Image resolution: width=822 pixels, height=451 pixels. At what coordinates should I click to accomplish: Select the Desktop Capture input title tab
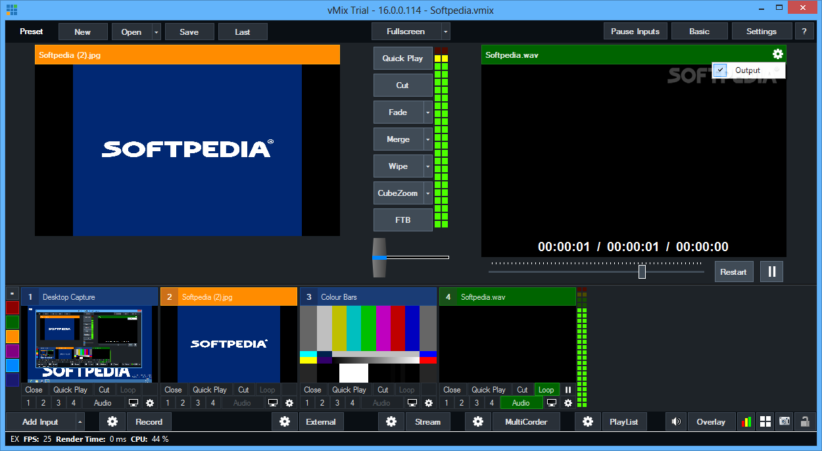(89, 297)
